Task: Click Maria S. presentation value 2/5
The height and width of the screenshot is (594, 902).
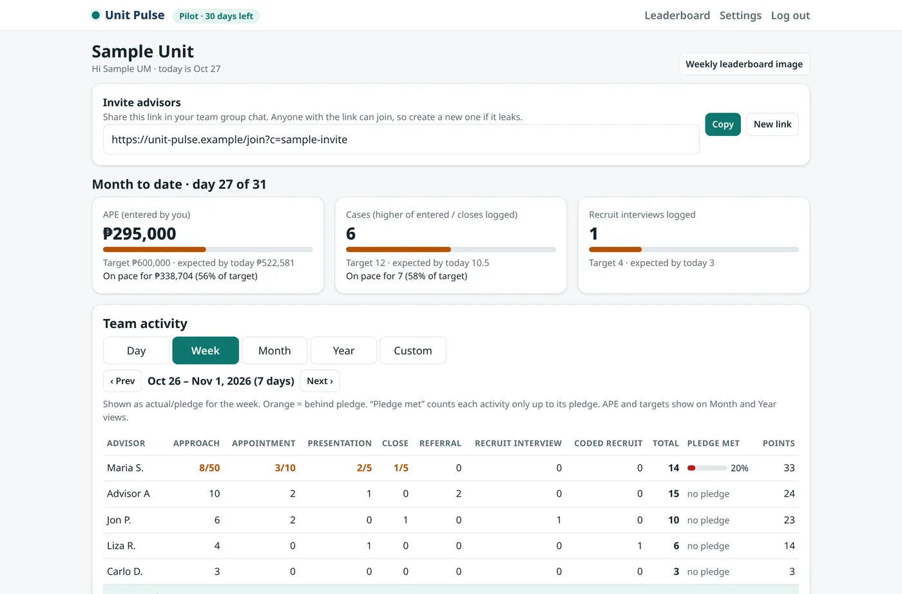Action: 364,468
